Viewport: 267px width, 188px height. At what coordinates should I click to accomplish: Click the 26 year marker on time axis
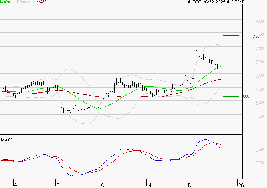click(x=241, y=185)
